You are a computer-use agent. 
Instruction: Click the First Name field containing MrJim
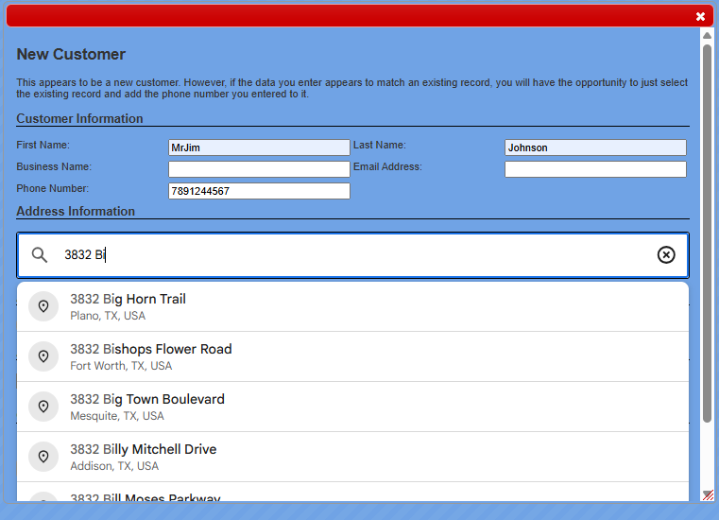pos(259,147)
